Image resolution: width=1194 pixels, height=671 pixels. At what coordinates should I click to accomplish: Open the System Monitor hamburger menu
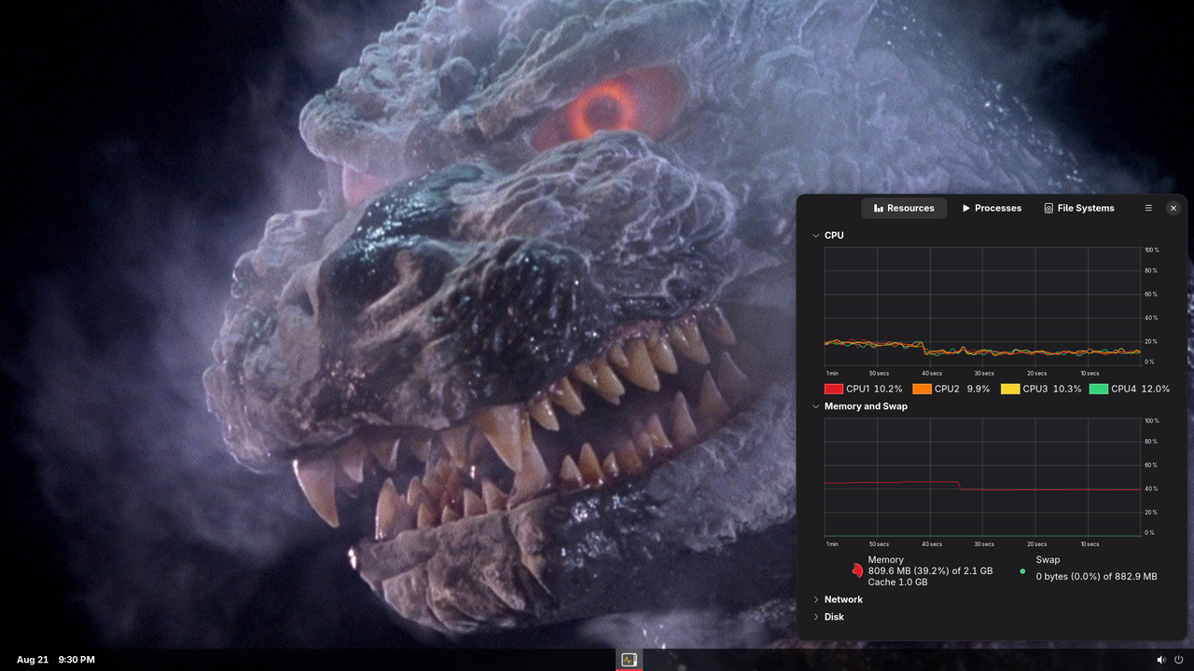coord(1148,208)
